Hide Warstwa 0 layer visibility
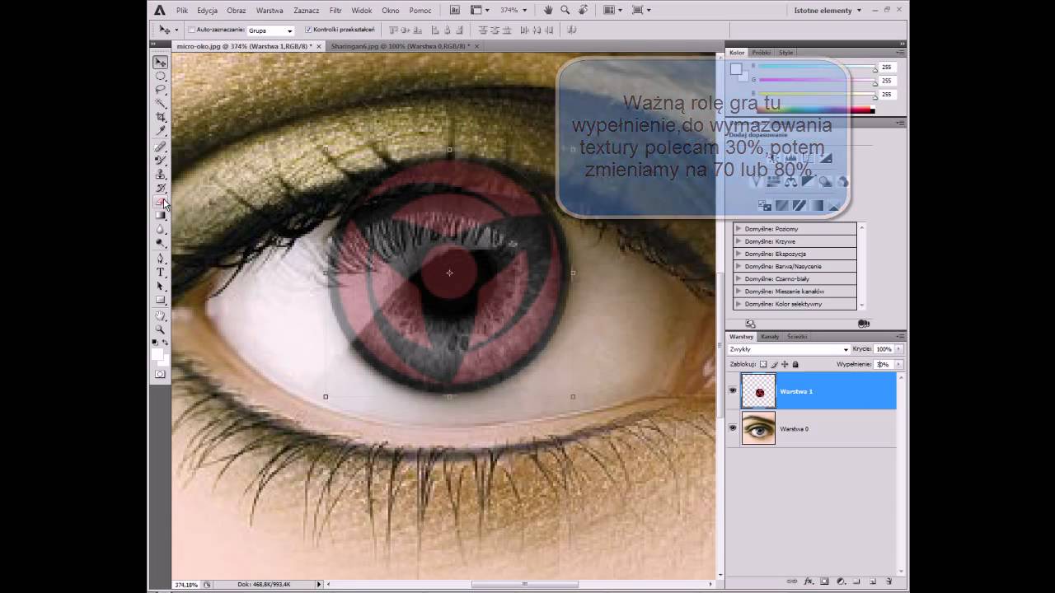This screenshot has height=593, width=1055. (733, 428)
